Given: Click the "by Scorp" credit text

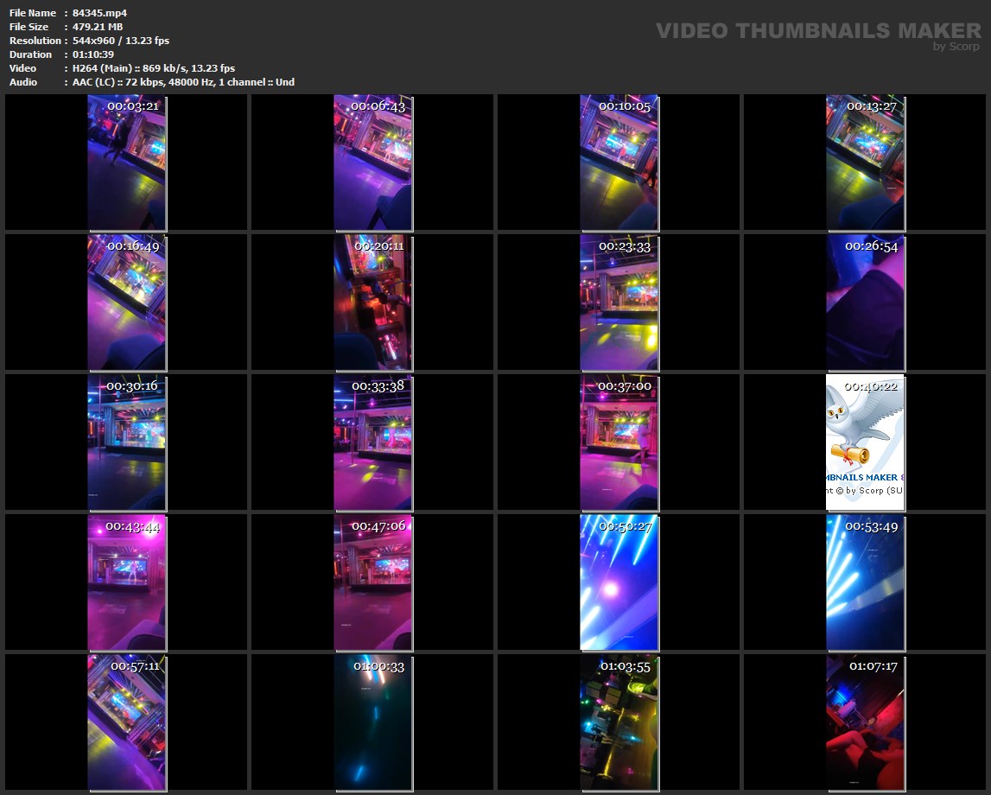Looking at the screenshot, I should tap(956, 47).
